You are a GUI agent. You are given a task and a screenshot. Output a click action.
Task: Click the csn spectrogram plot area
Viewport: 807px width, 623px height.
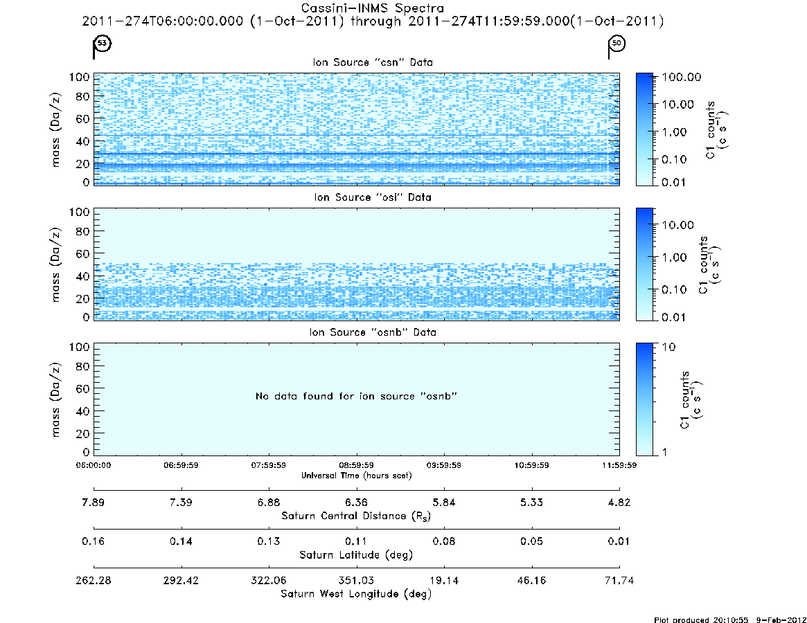(x=357, y=129)
